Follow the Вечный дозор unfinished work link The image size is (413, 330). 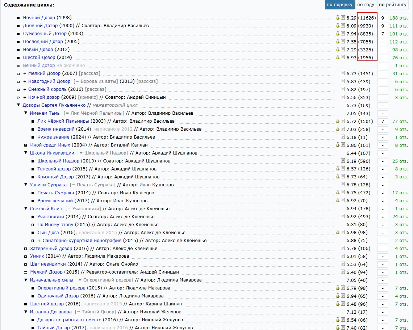point(39,65)
